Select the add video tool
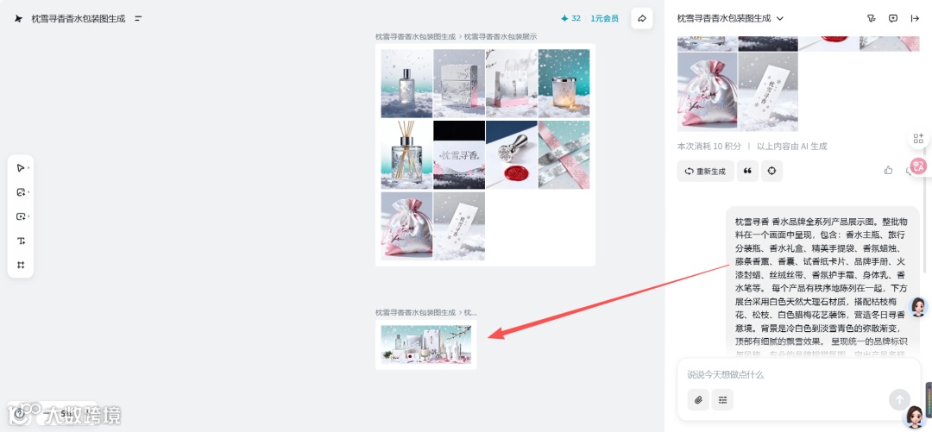Screen dimensions: 932x432 (x=20, y=216)
